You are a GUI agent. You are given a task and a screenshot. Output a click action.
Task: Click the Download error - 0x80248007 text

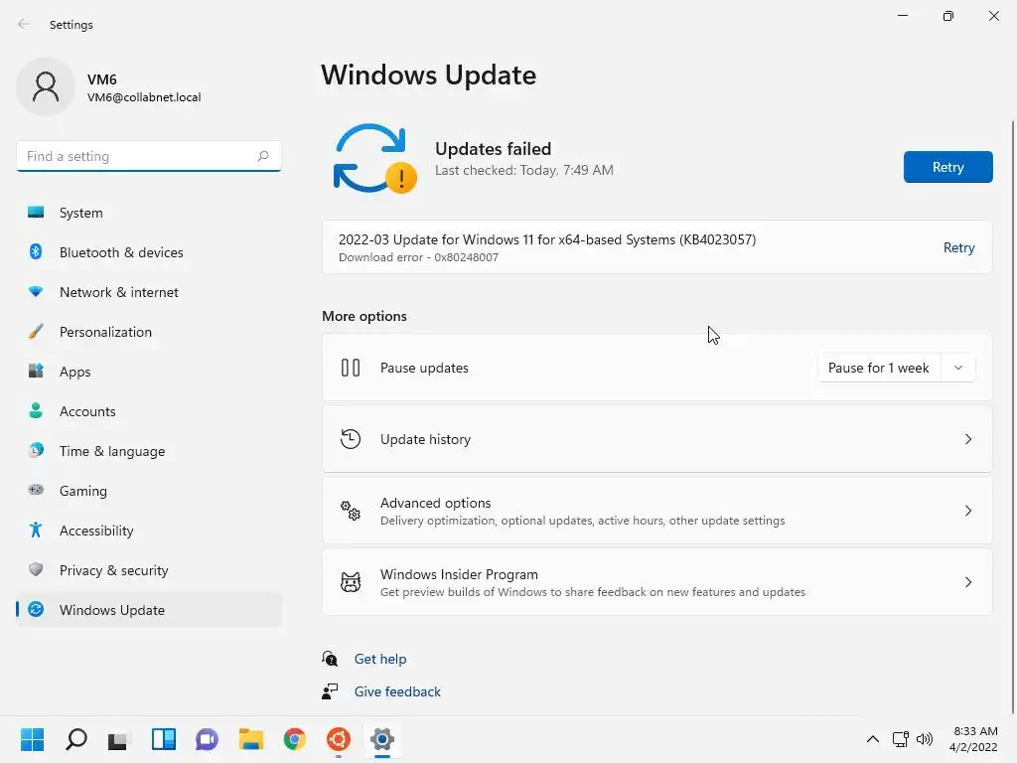coord(418,257)
